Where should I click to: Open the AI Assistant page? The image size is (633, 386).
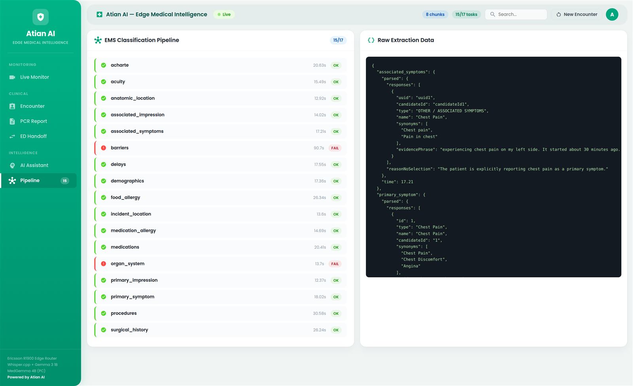tap(38, 166)
